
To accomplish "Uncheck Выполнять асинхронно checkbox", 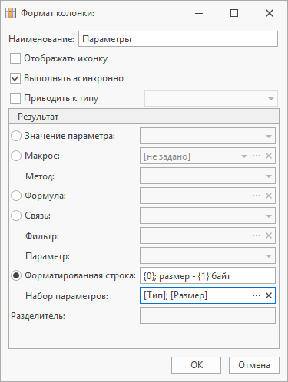I will (15, 78).
